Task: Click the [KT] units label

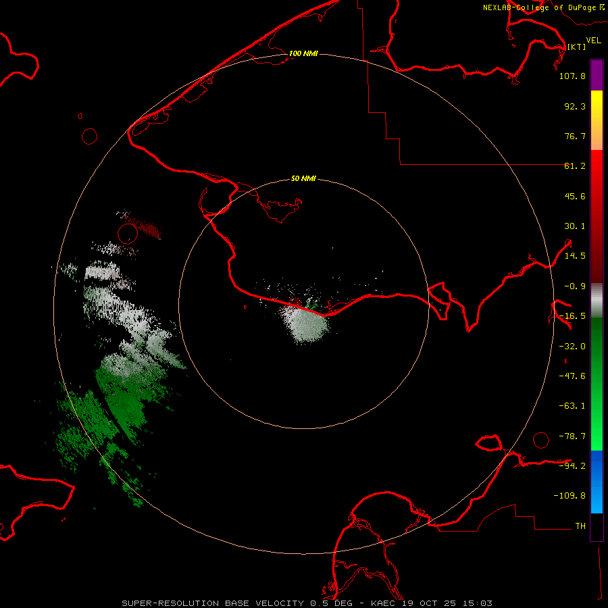Action: (x=577, y=47)
